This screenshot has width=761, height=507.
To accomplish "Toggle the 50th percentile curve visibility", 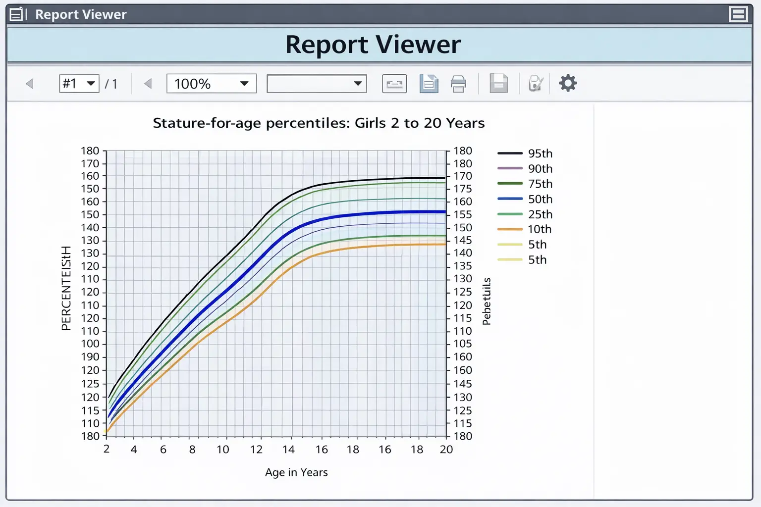I will [x=540, y=199].
